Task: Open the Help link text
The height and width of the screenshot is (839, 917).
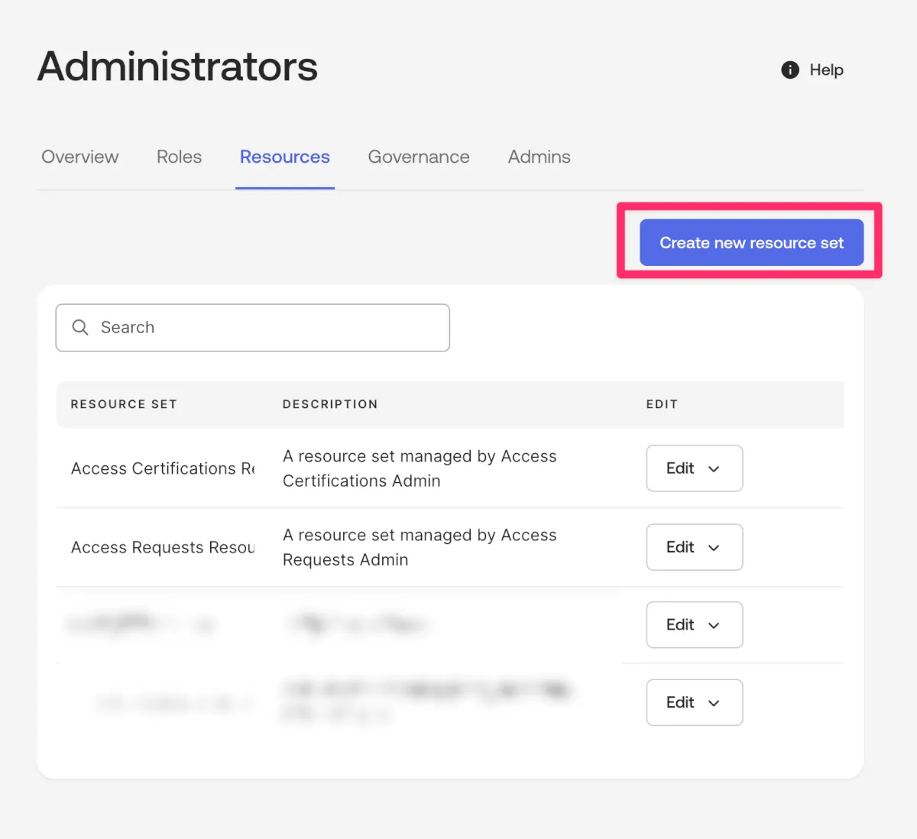Action: click(x=826, y=70)
